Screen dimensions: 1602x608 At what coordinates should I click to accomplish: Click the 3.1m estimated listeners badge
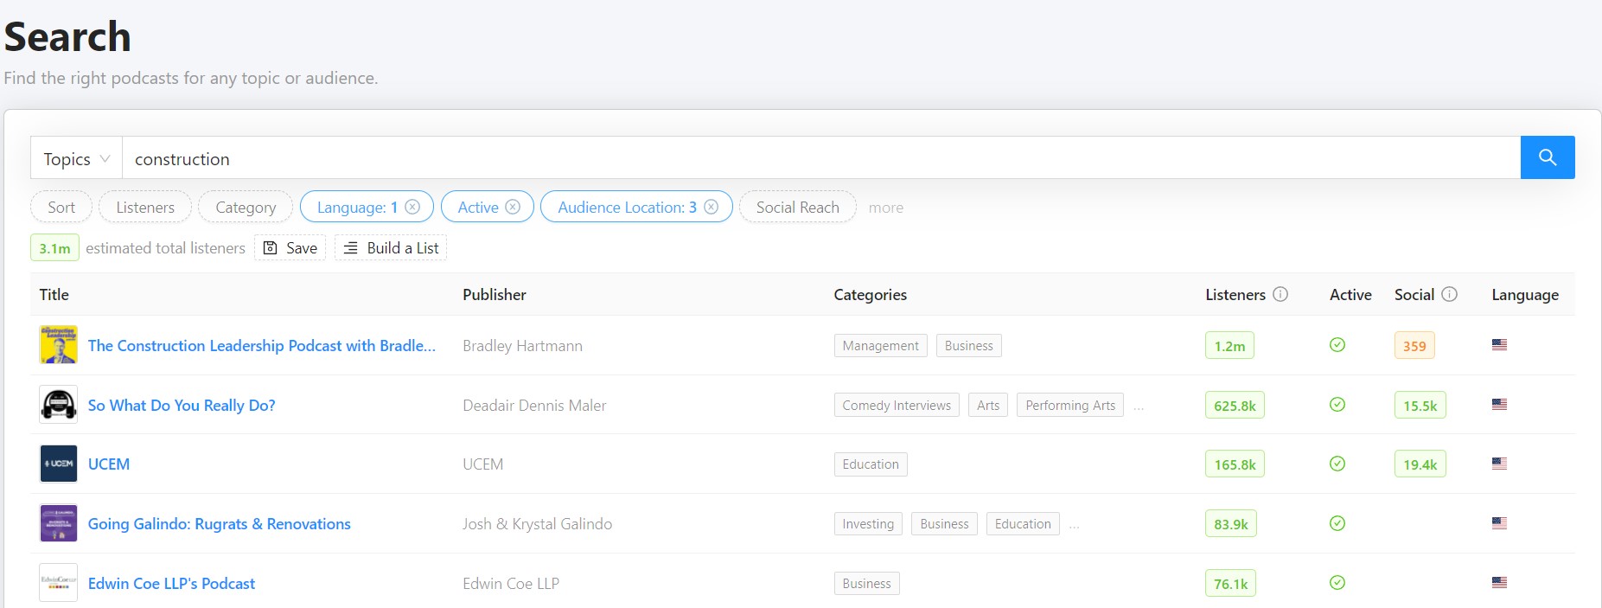click(x=54, y=248)
